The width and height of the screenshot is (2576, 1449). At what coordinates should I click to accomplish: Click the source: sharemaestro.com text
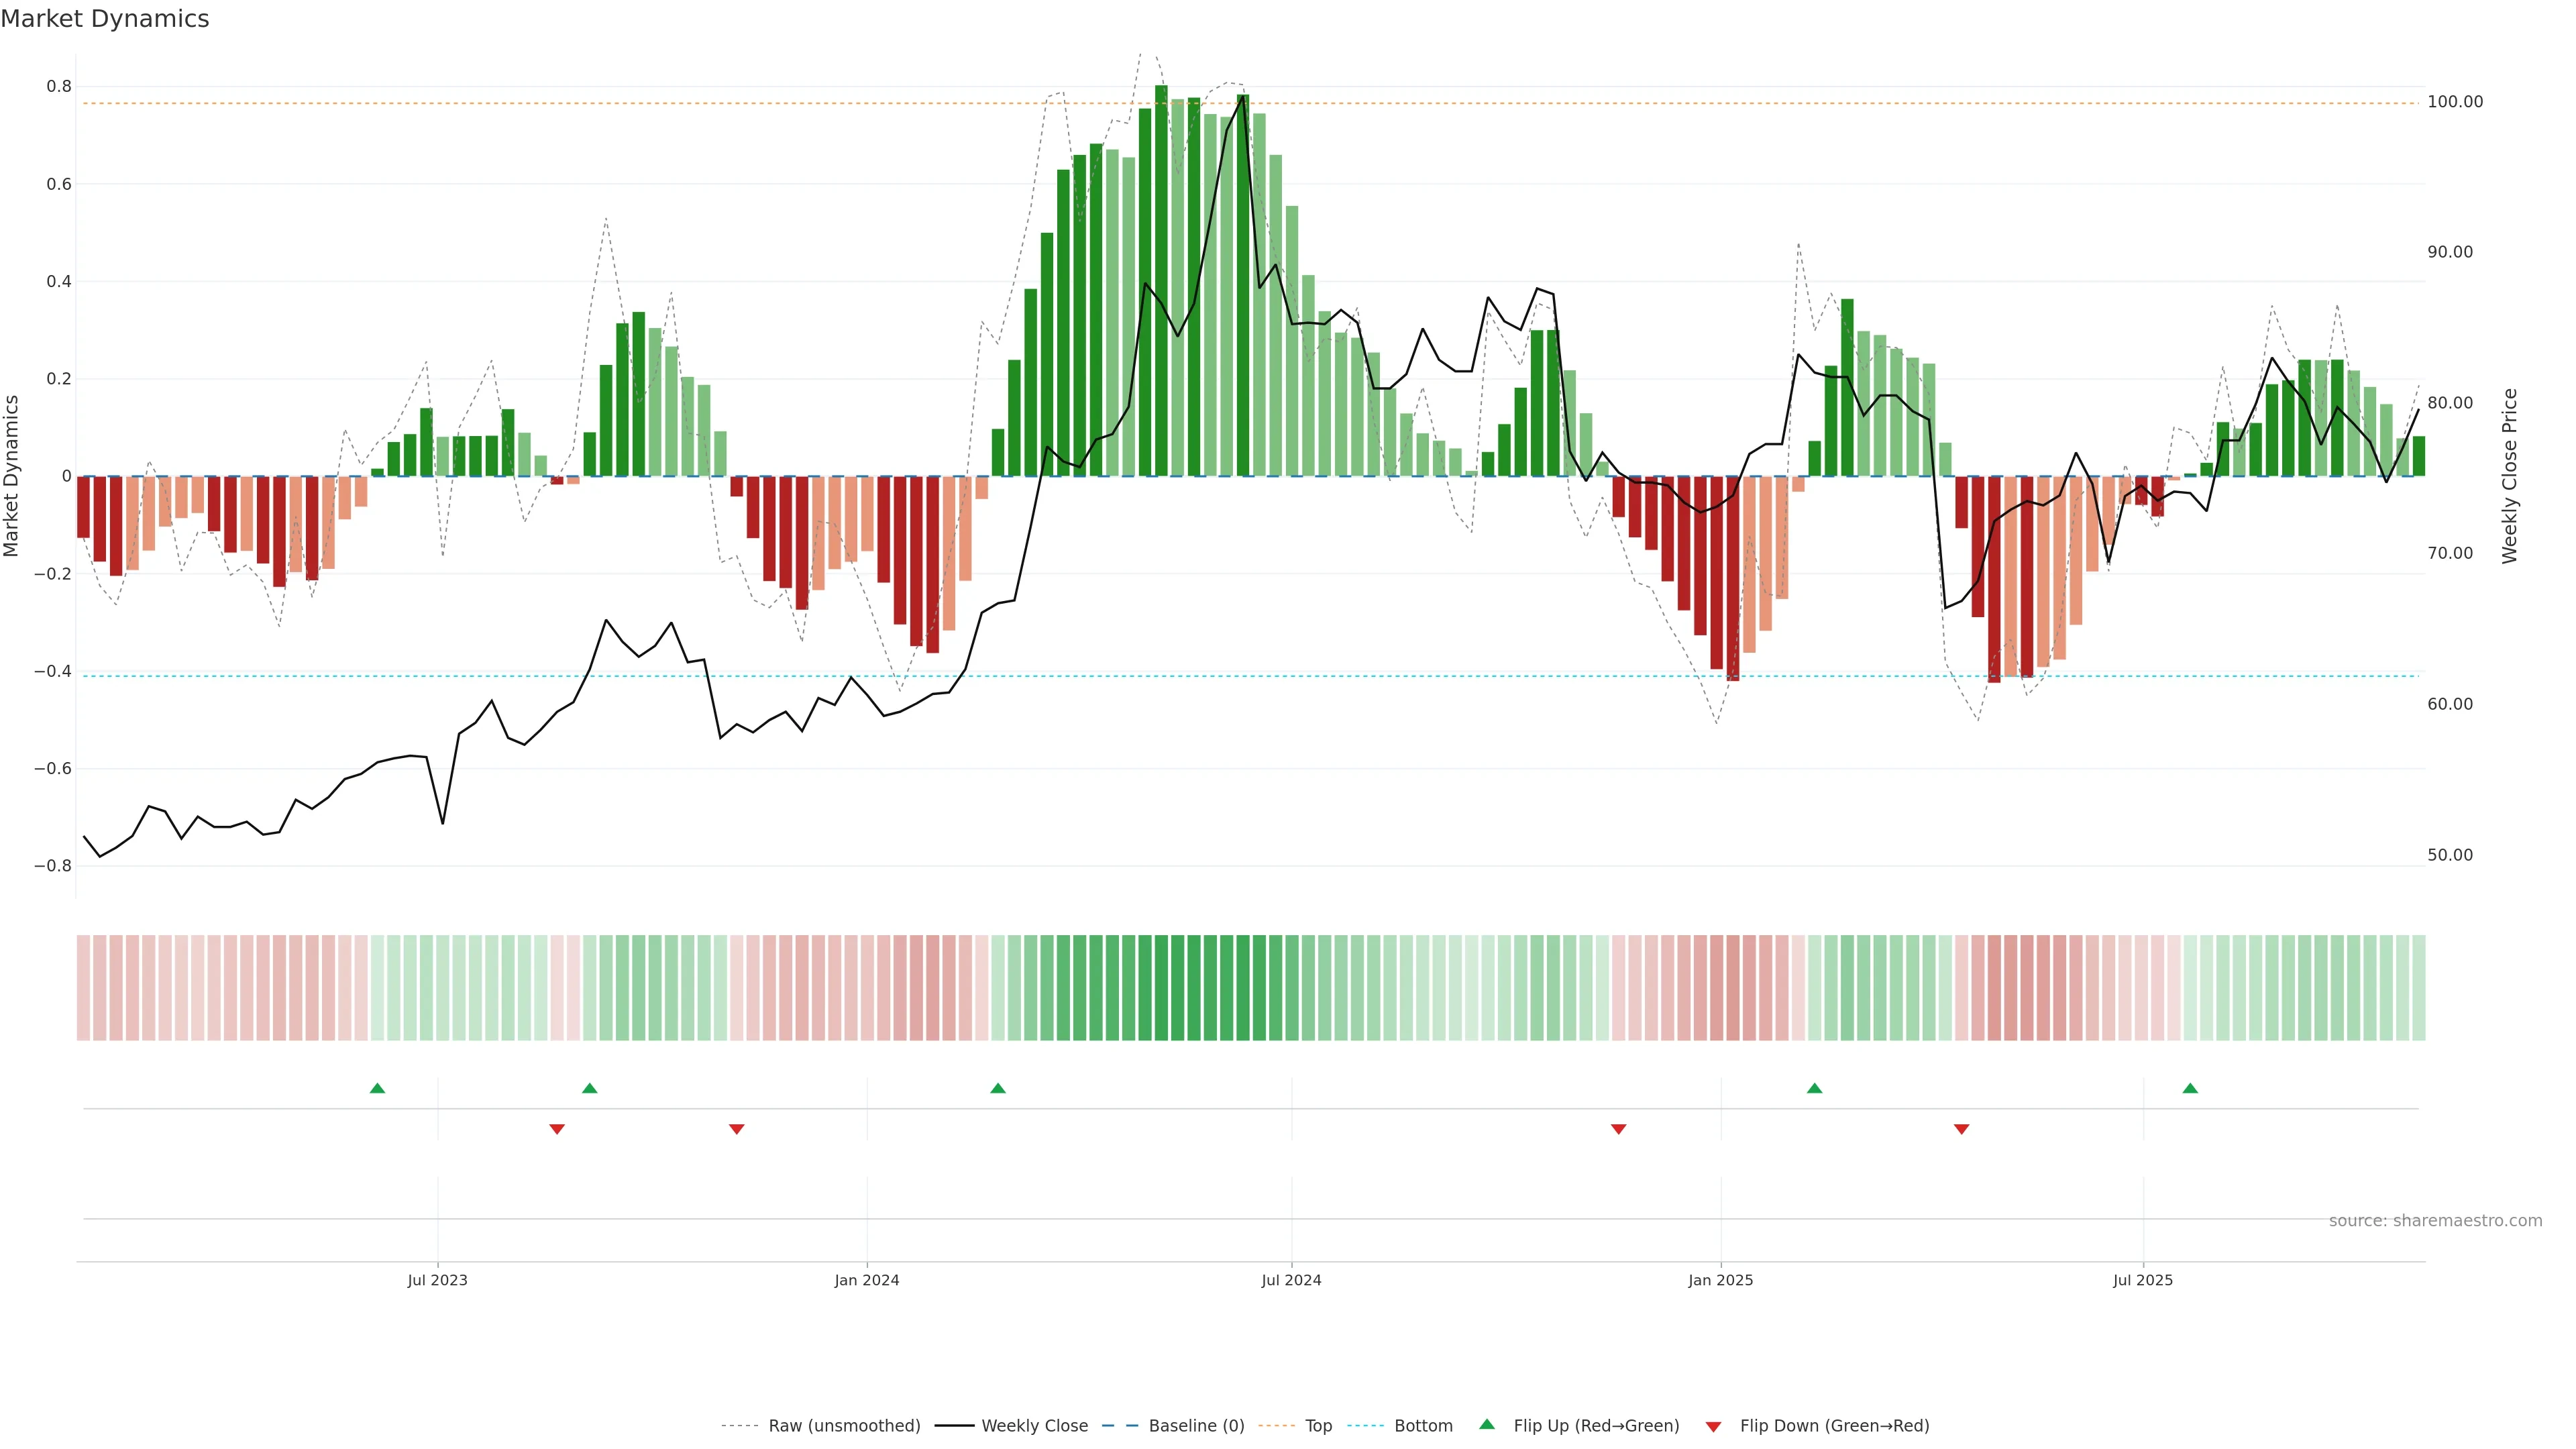[x=2435, y=1221]
